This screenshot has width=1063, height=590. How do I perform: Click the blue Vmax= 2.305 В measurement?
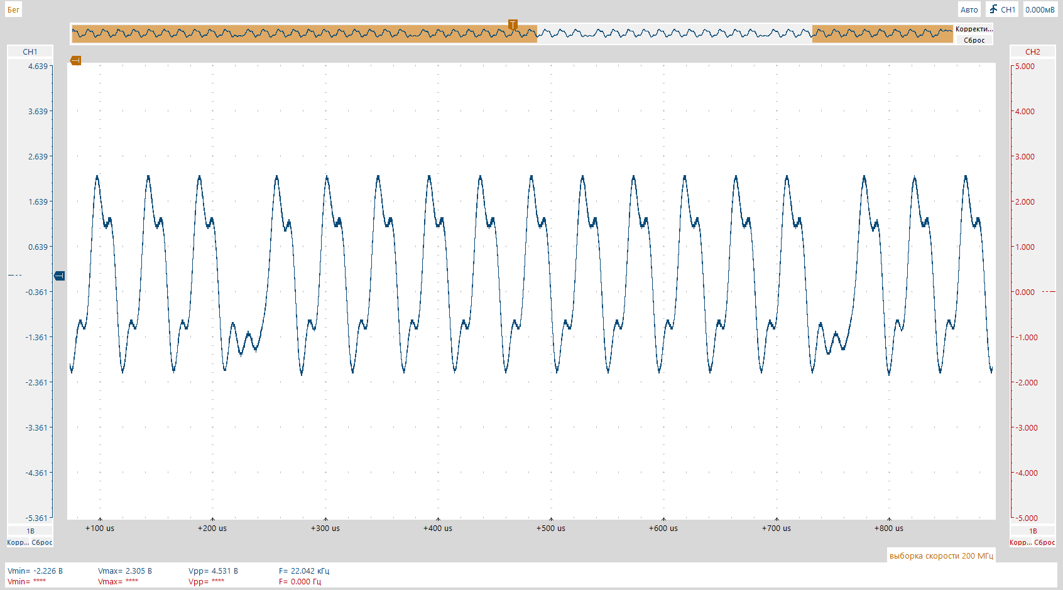pyautogui.click(x=125, y=571)
